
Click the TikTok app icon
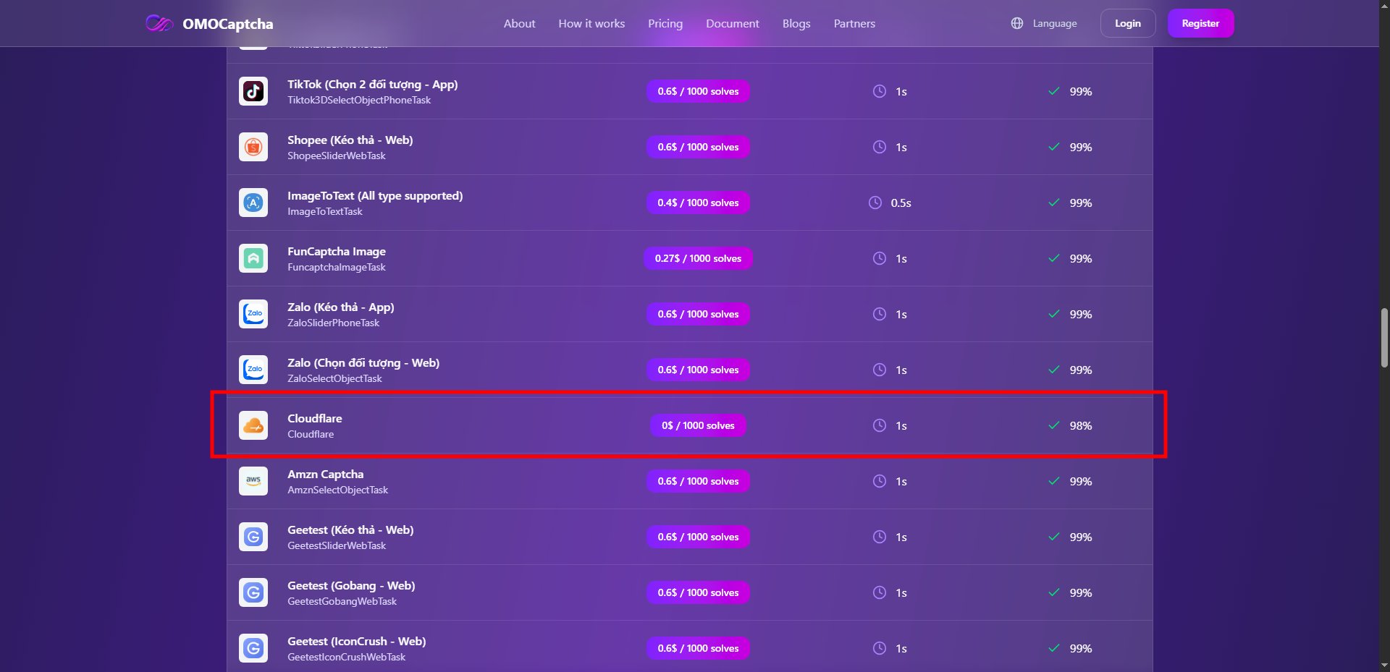(253, 91)
